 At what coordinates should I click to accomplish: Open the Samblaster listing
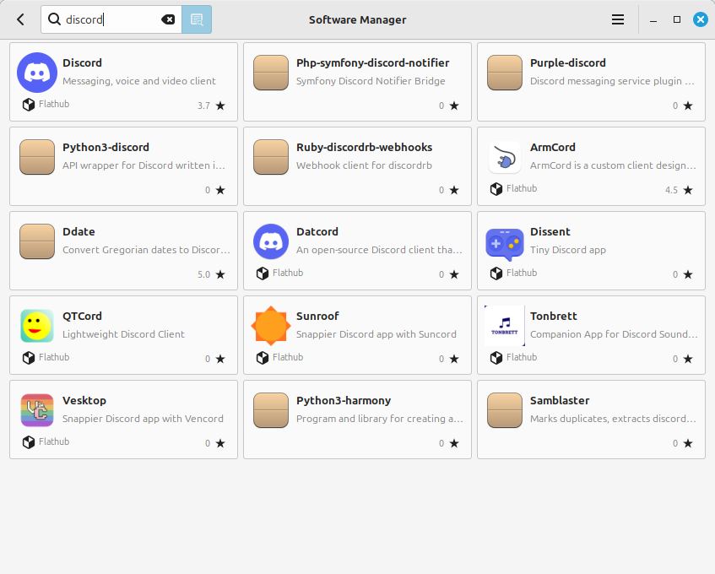pyautogui.click(x=591, y=420)
